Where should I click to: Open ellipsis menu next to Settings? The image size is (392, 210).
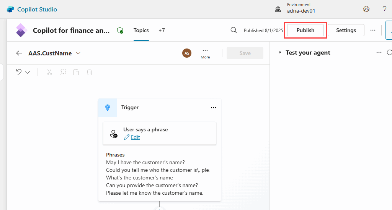(x=373, y=30)
